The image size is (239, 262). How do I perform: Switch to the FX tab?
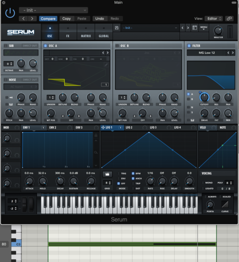[x=67, y=32]
